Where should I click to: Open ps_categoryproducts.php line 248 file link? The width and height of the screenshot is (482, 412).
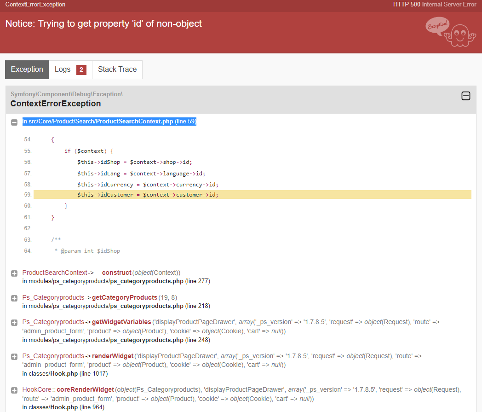[x=116, y=340]
